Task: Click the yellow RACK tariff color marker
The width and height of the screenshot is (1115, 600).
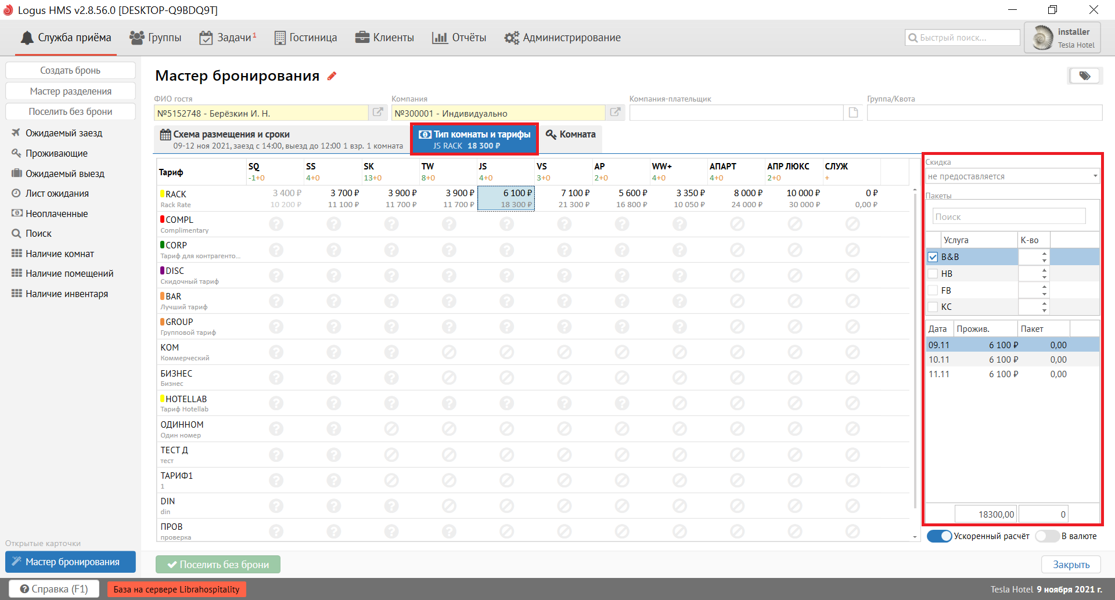Action: [163, 194]
